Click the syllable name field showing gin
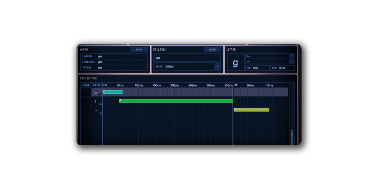Viewport: 378px width, 189px height. (x=187, y=57)
